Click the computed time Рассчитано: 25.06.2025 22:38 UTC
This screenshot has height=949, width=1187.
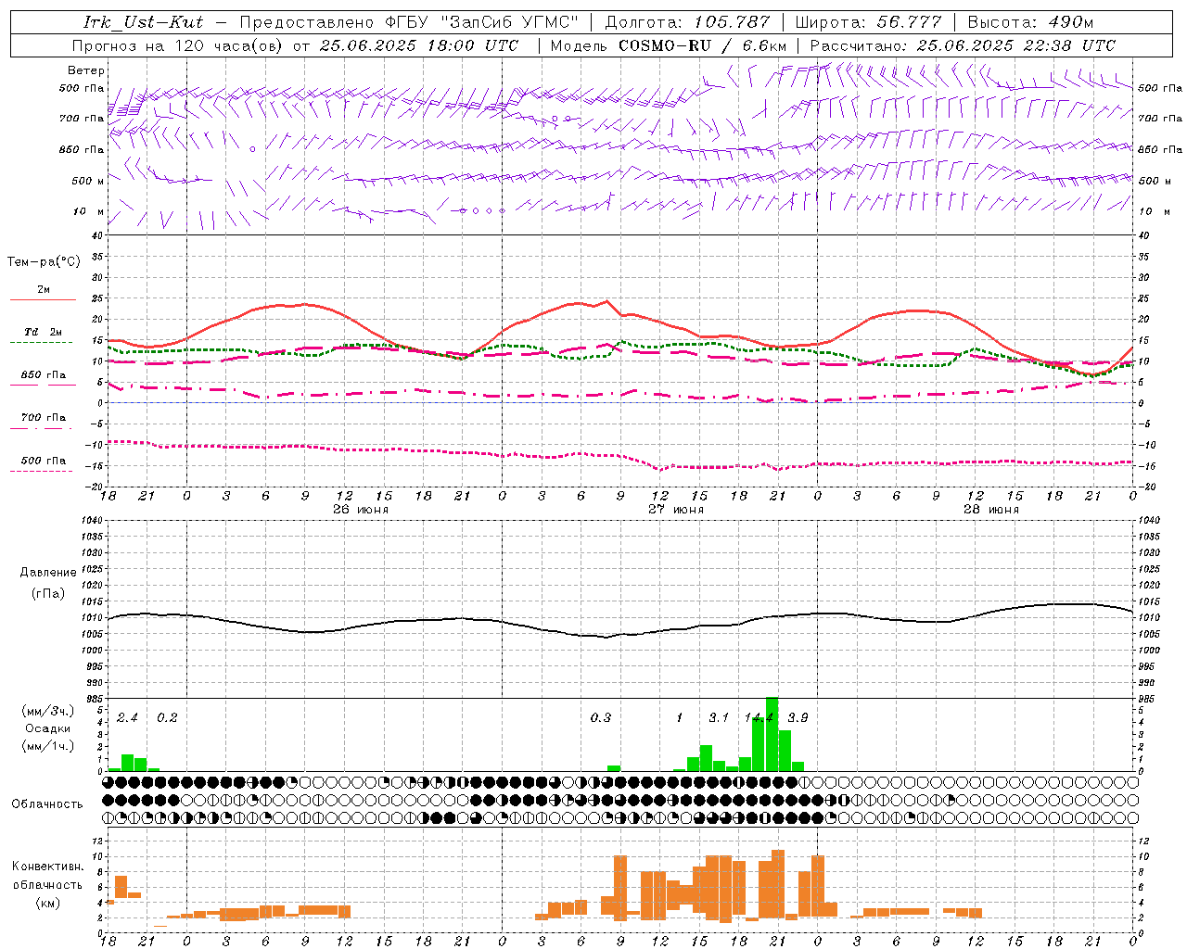pos(963,45)
